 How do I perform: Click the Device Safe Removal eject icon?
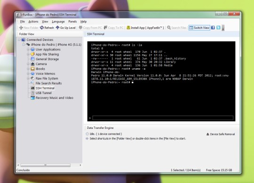208,134
